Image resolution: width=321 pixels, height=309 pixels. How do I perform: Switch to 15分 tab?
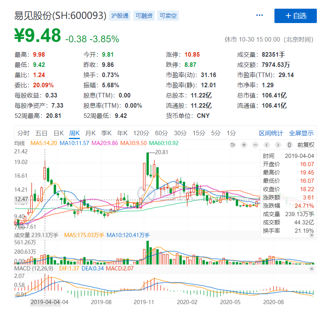point(199,133)
